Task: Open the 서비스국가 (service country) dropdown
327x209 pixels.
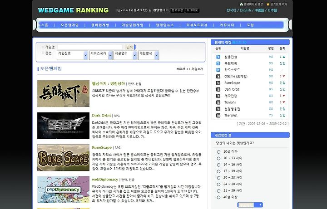Action: [101, 55]
